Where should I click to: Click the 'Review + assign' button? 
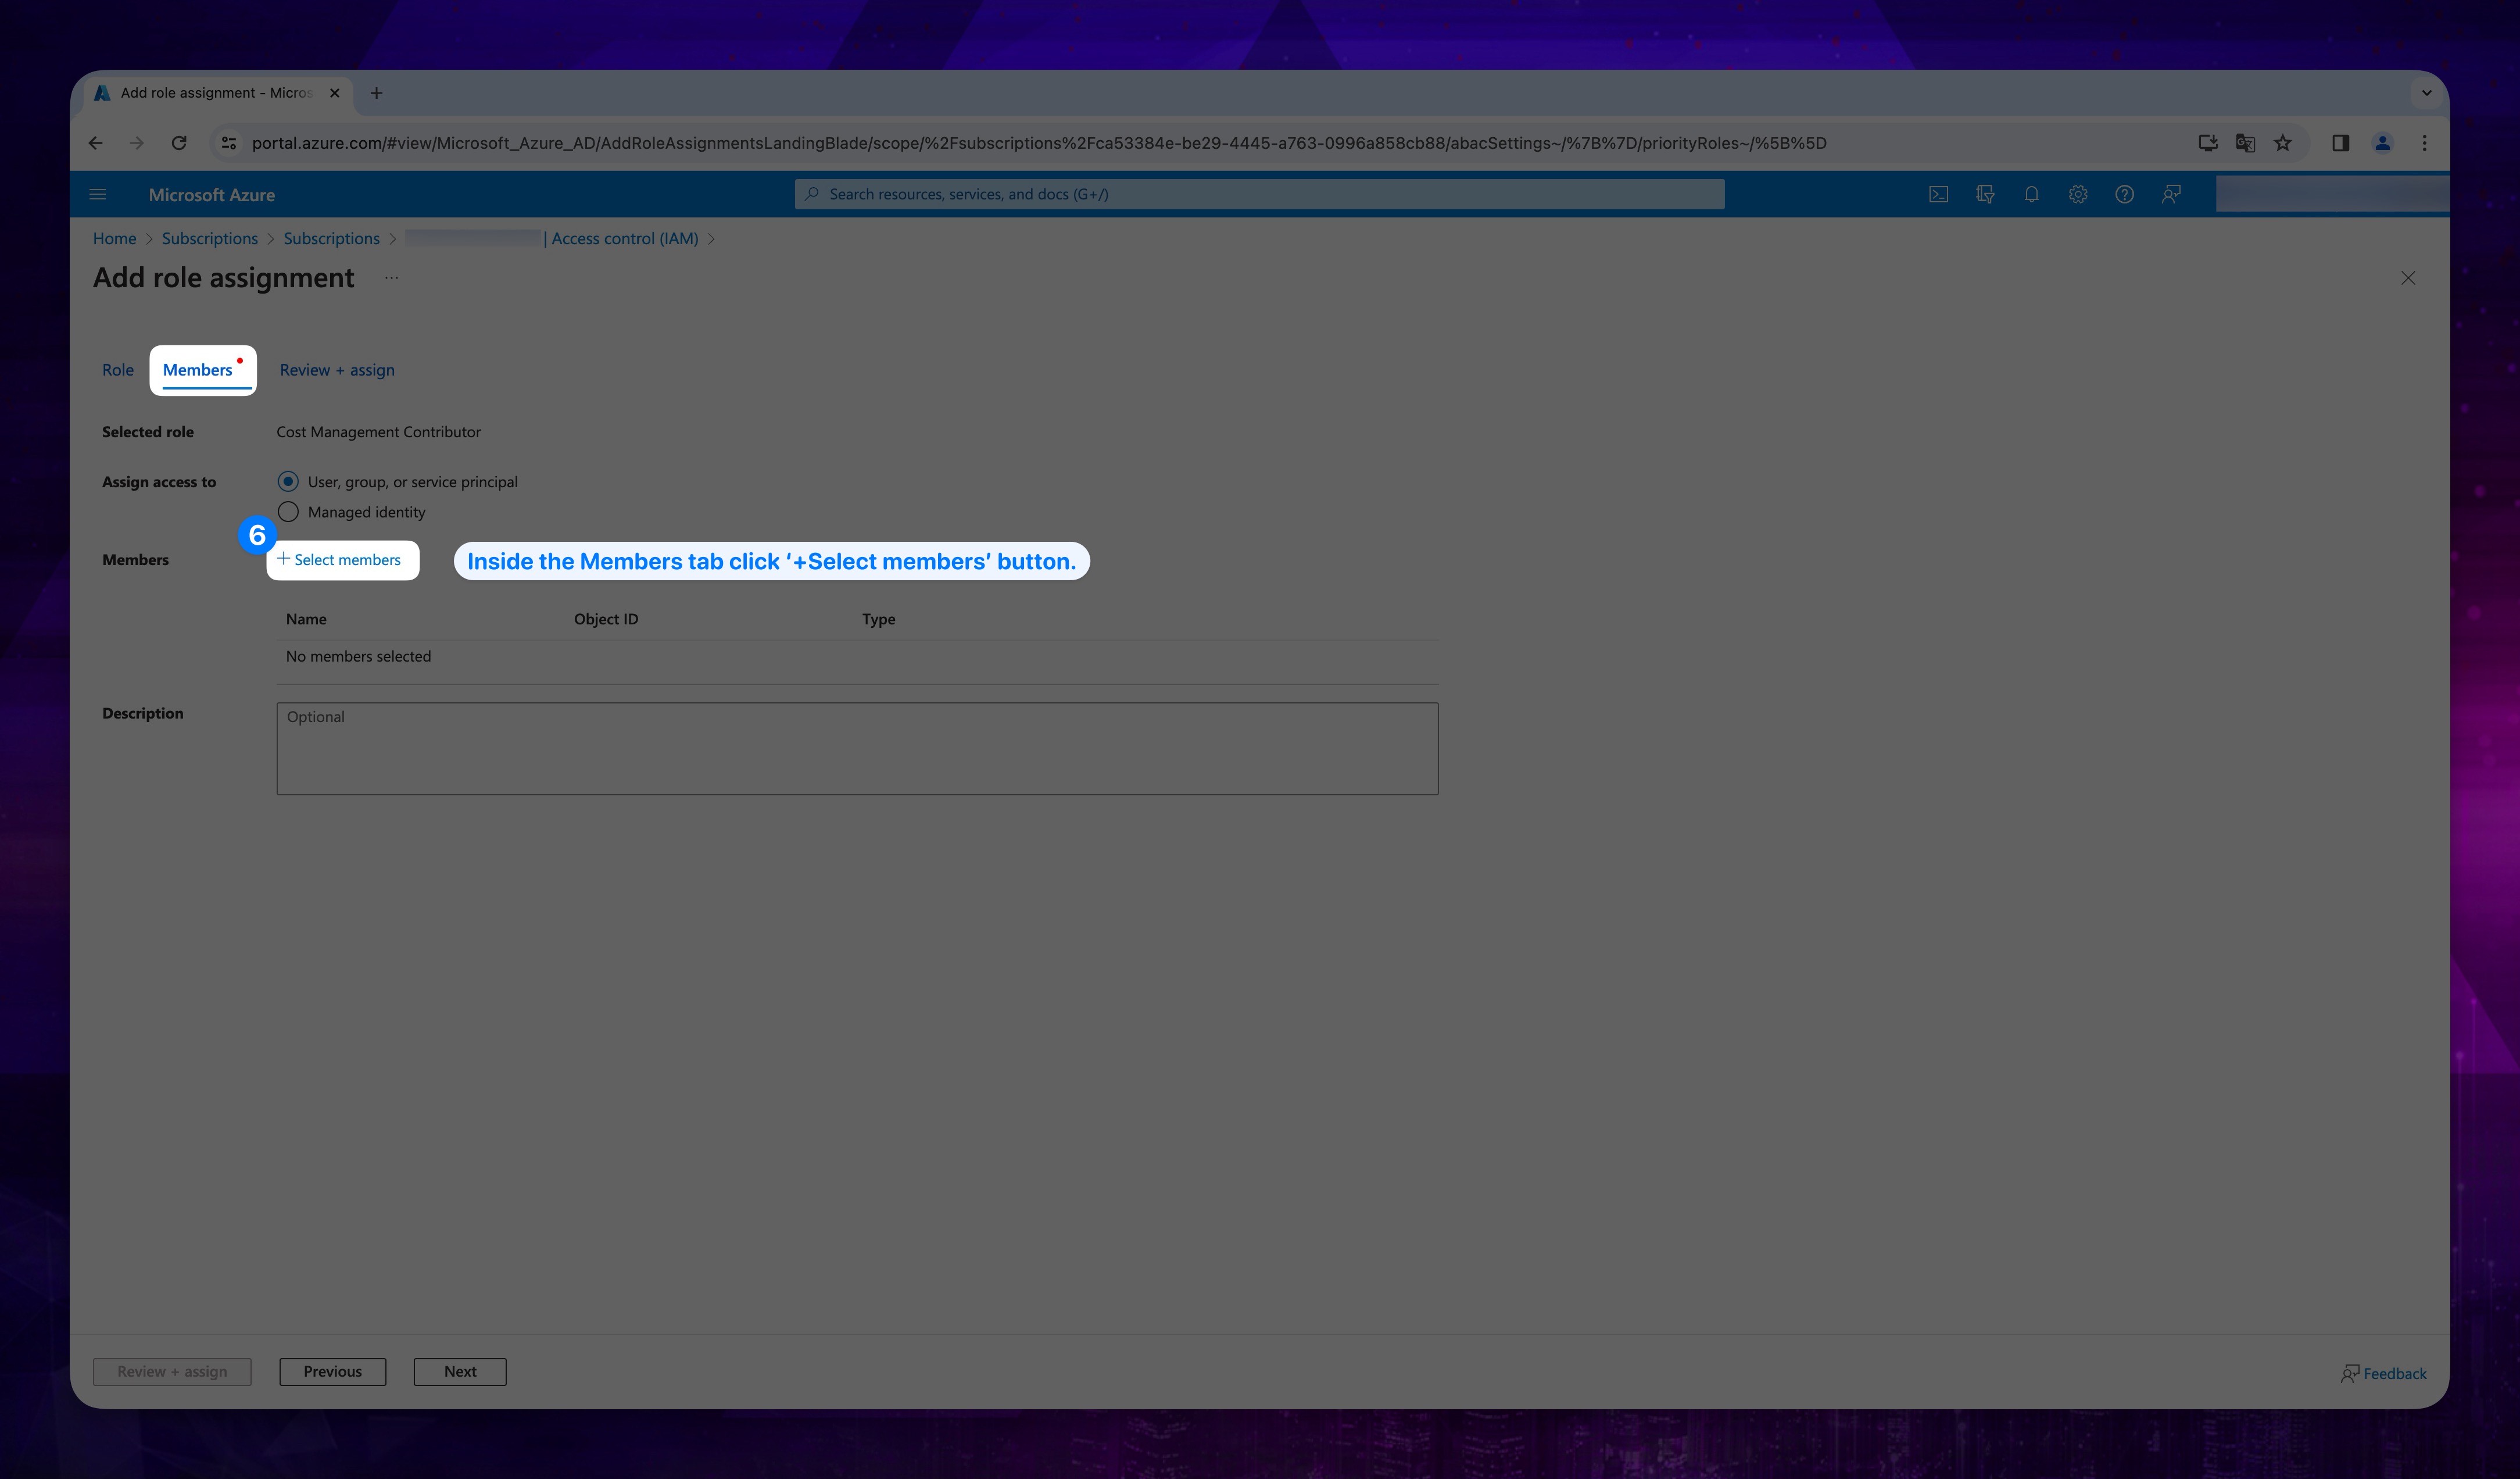[171, 1370]
